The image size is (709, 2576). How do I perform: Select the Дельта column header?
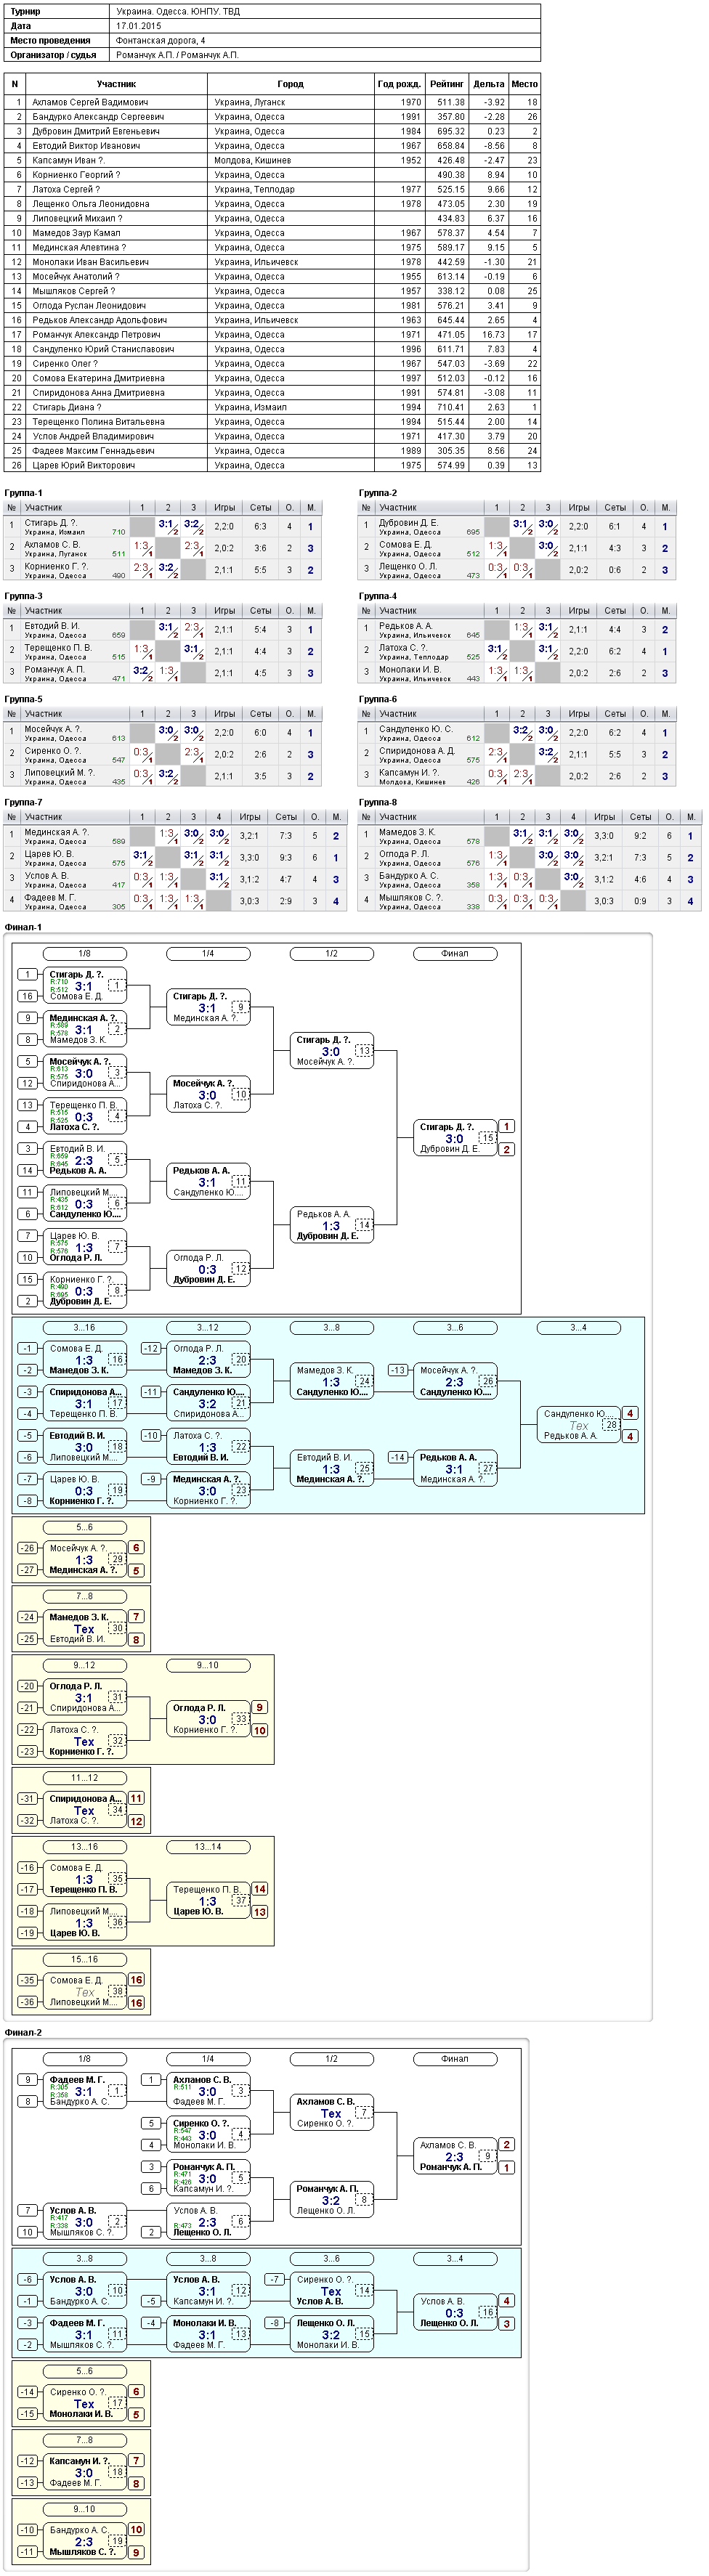489,84
